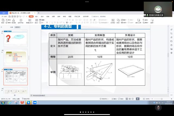174x116 pixels.
Task: Open the 插入 (Insert) ribbon tab
Action: tap(36, 16)
